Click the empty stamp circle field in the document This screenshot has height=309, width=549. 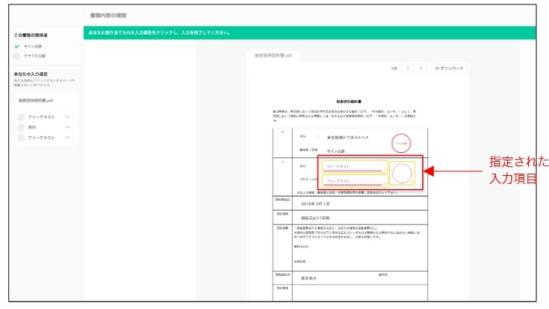click(x=402, y=174)
